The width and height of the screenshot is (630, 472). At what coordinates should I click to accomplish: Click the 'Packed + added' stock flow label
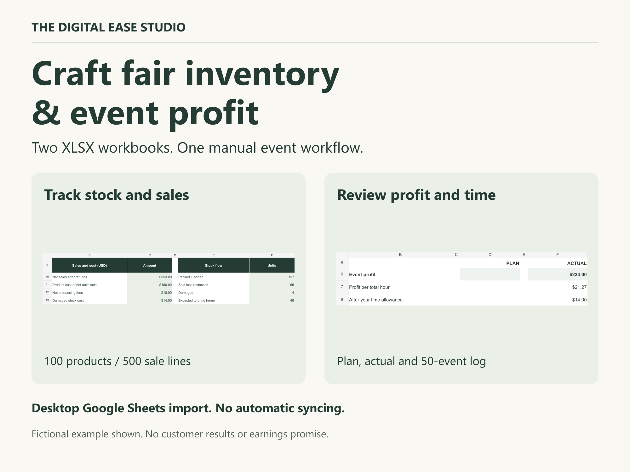pos(191,277)
